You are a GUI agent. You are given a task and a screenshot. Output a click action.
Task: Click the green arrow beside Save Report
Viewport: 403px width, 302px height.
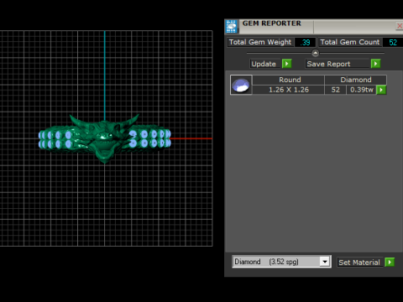[x=375, y=64]
